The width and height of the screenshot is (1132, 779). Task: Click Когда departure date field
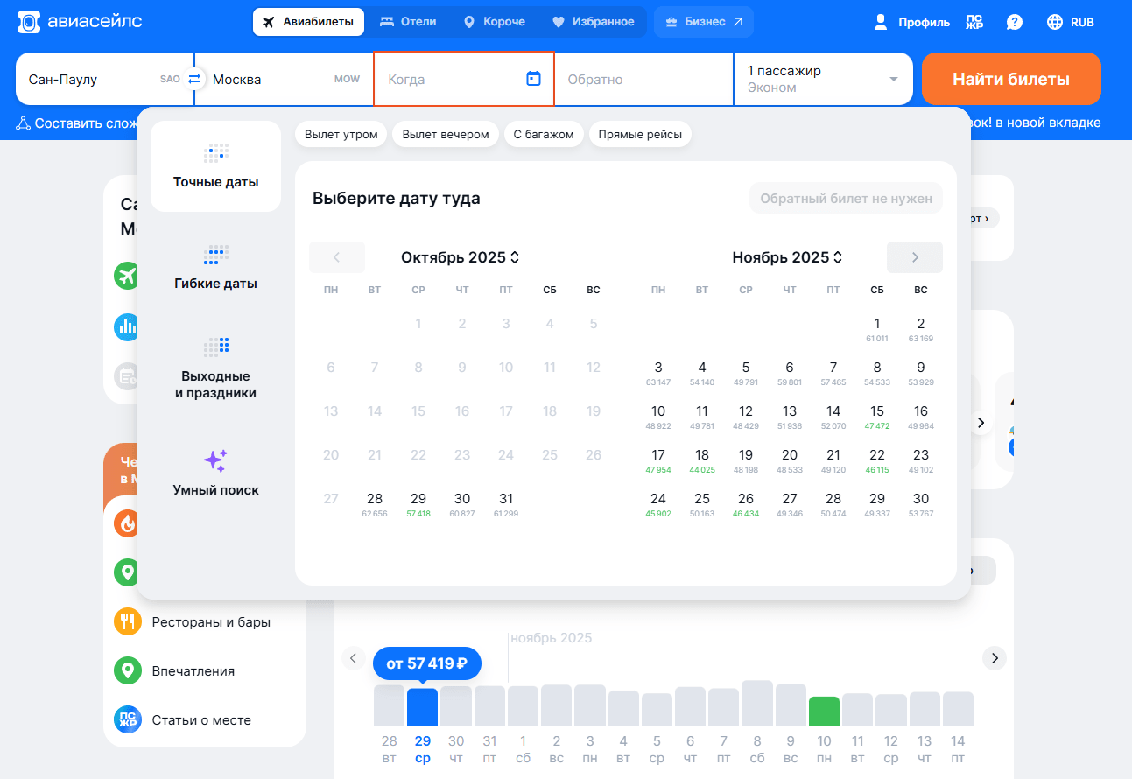coord(464,79)
